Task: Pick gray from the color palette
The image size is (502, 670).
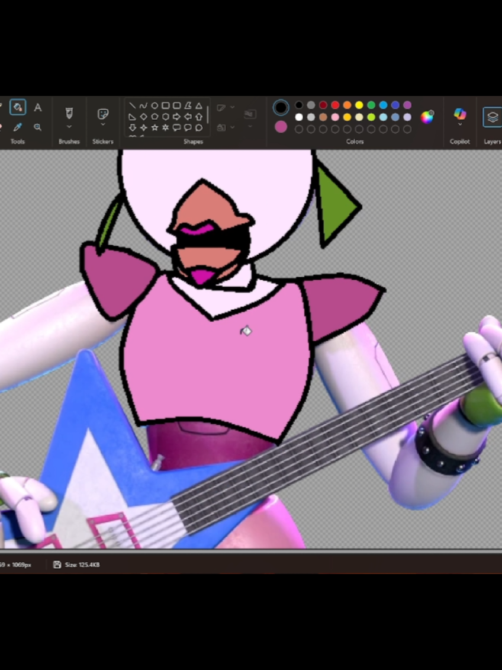Action: tap(311, 105)
